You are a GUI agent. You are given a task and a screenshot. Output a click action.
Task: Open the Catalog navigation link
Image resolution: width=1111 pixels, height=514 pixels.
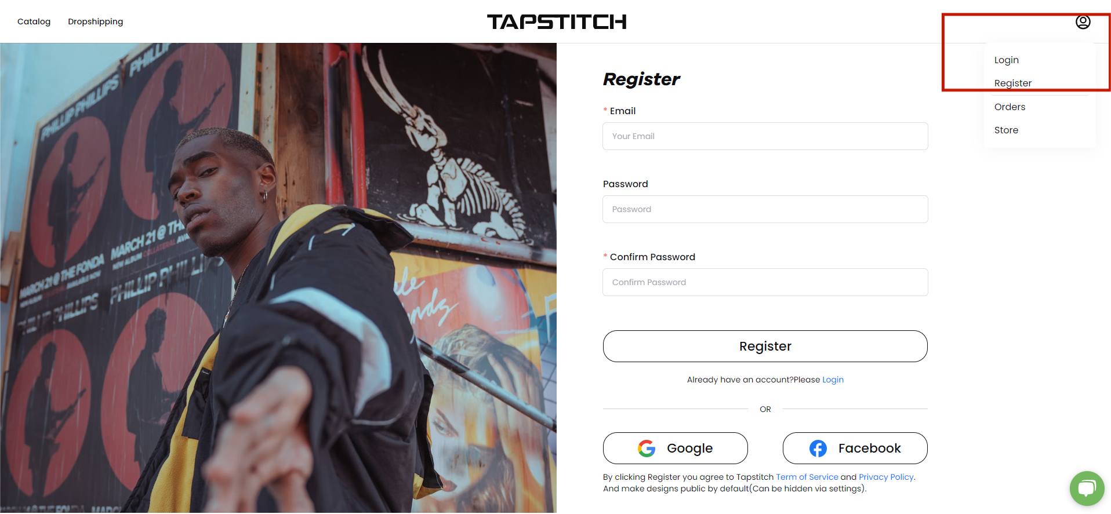pyautogui.click(x=34, y=21)
